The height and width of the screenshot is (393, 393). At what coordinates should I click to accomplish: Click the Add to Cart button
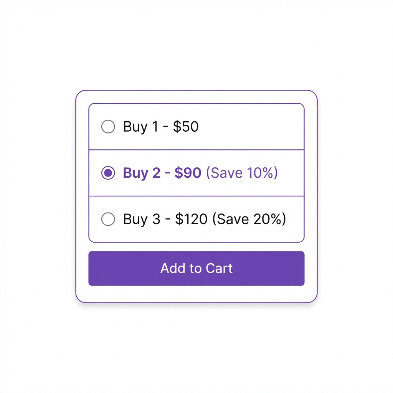coord(196,268)
